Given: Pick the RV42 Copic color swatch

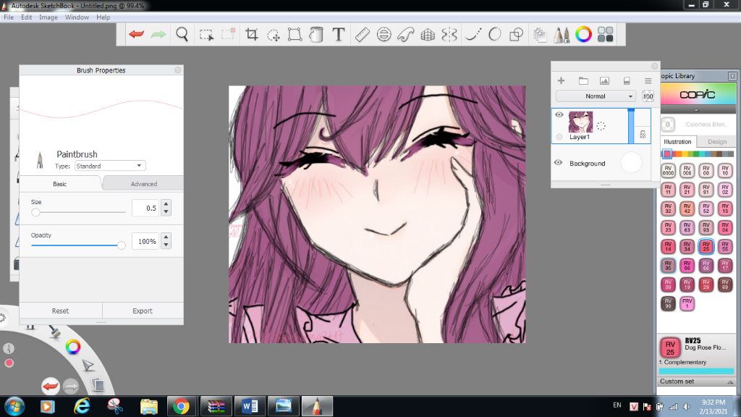Looking at the screenshot, I should (x=687, y=208).
